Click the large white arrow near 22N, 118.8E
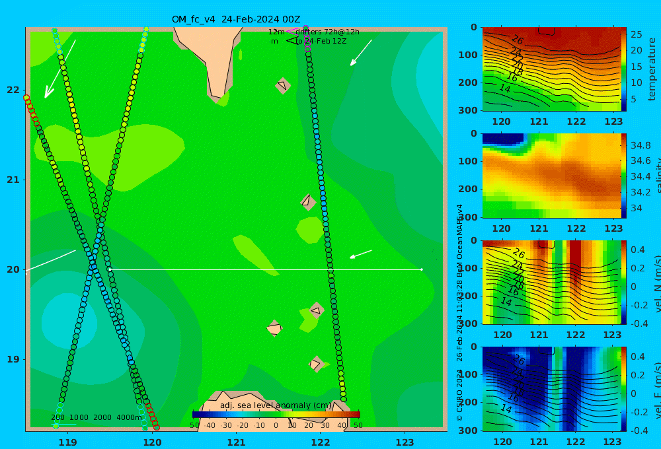This screenshot has width=661, height=449. coord(60,69)
